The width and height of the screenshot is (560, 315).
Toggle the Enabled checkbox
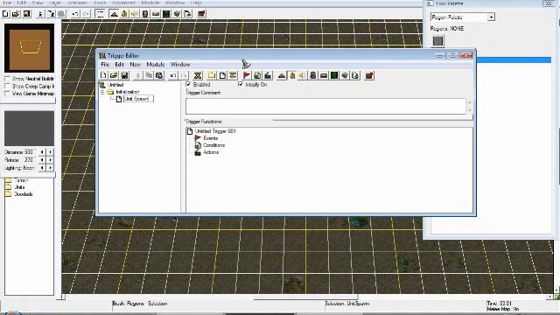tap(188, 84)
